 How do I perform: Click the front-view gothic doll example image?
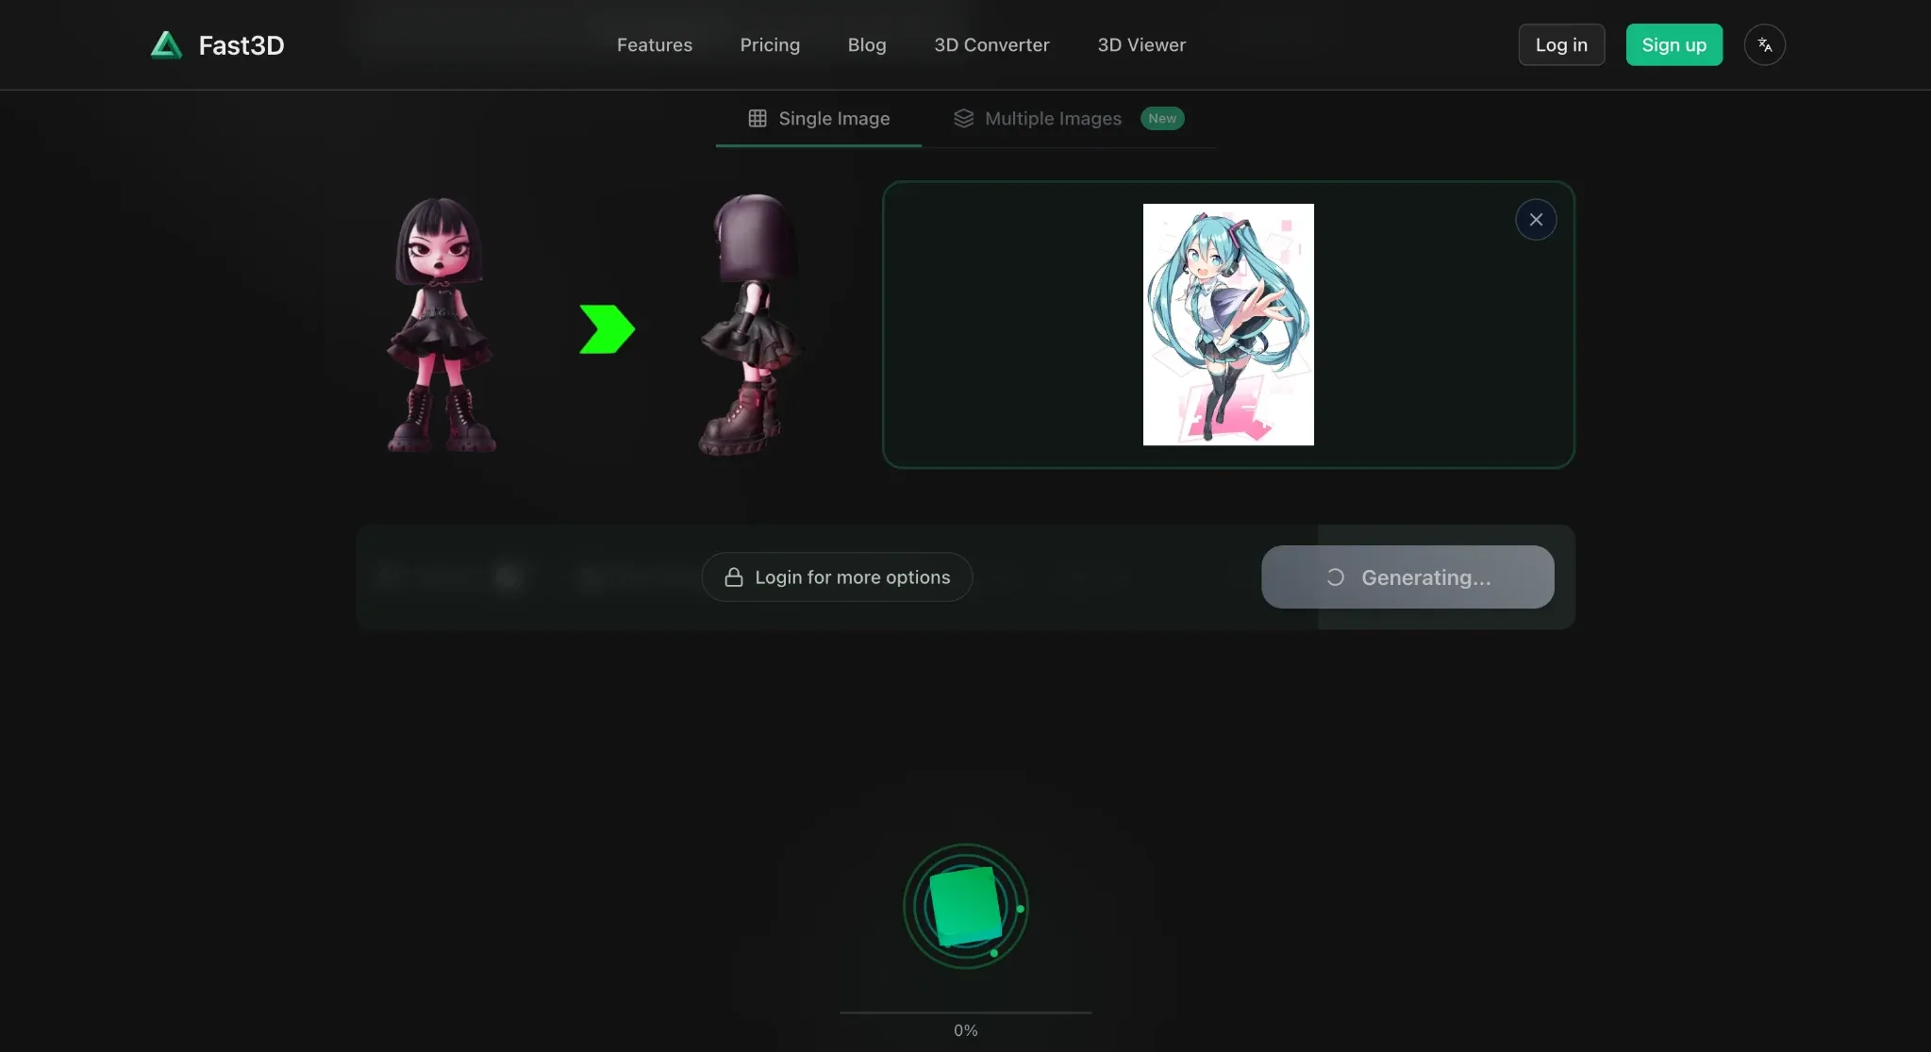click(x=441, y=325)
